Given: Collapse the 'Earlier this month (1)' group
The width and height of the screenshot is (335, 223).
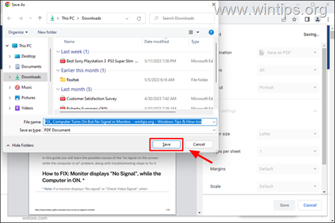Looking at the screenshot, I should [x=58, y=71].
